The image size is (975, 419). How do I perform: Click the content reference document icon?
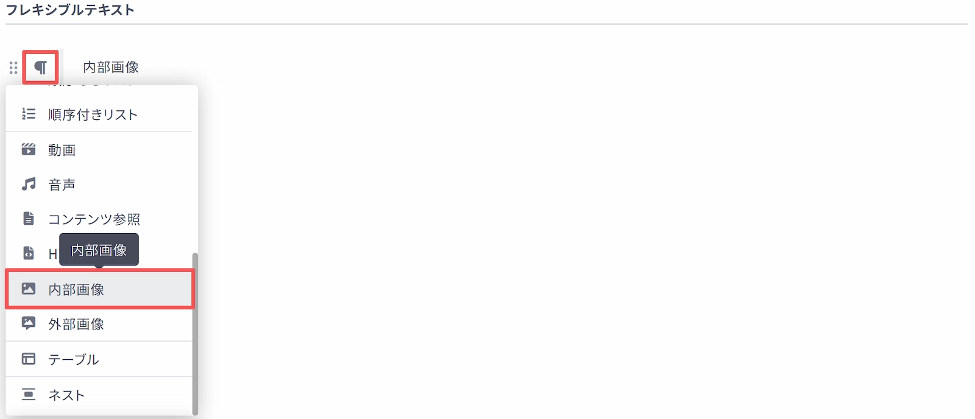pos(29,219)
